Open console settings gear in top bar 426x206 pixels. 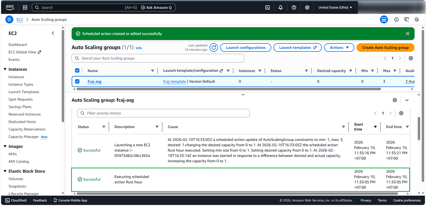[307, 7]
